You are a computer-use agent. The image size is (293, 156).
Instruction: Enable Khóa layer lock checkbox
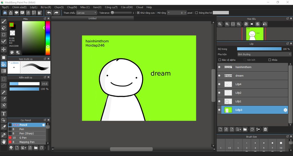click(270, 60)
